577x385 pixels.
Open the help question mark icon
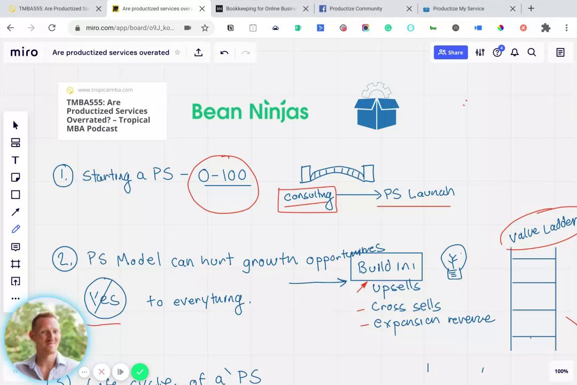click(x=497, y=52)
